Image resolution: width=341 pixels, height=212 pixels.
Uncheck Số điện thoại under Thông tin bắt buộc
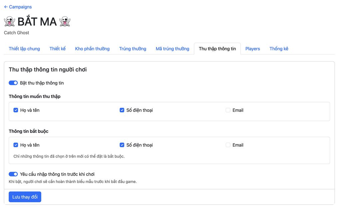(122, 145)
